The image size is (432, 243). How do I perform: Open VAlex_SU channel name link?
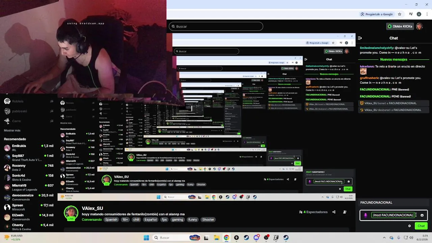click(92, 208)
